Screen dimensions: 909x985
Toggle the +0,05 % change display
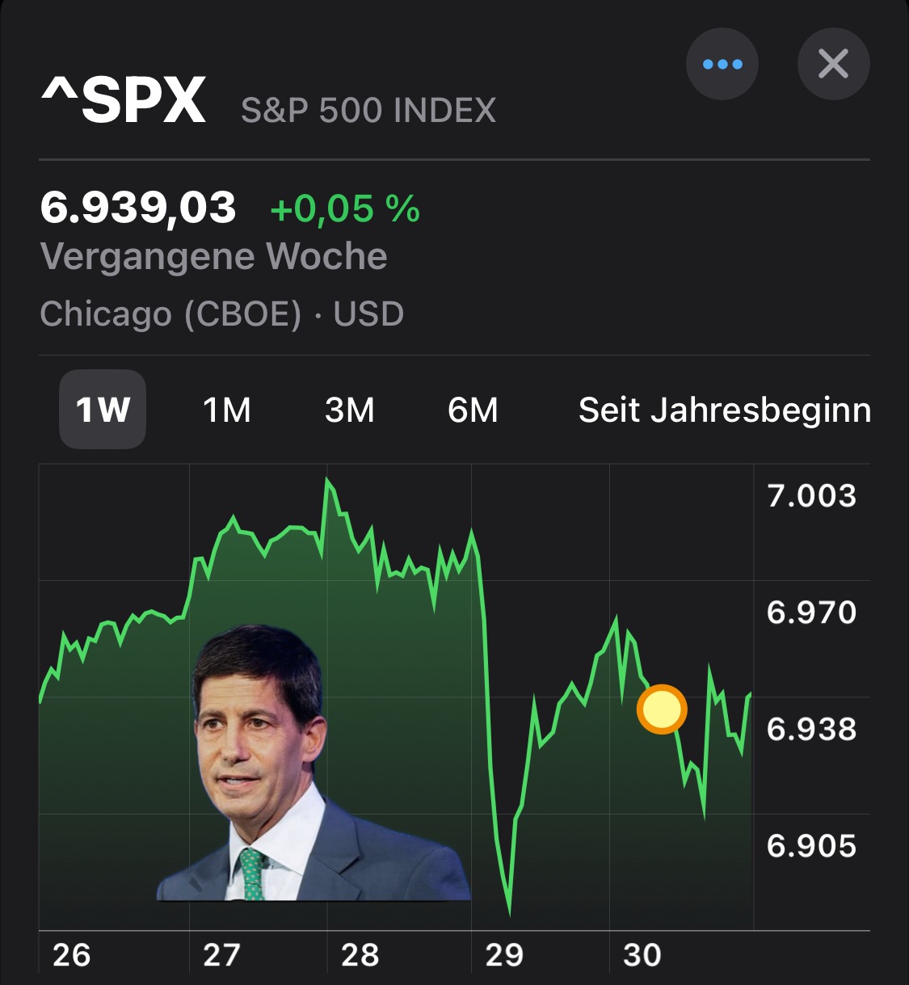(x=345, y=208)
